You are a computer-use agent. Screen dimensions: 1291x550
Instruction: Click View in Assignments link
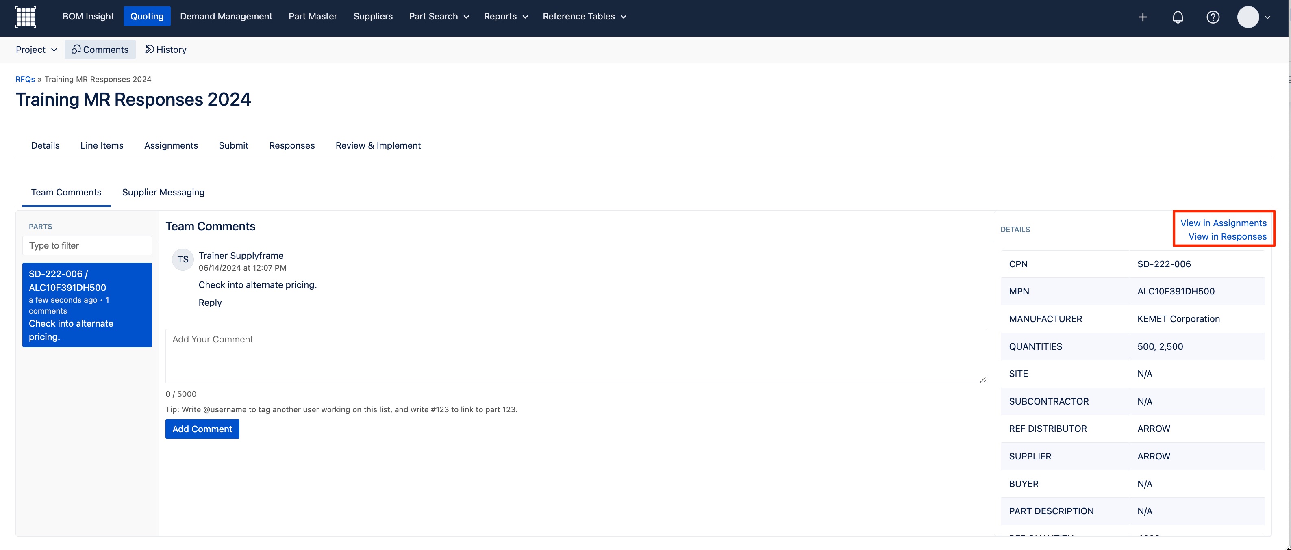pos(1224,223)
